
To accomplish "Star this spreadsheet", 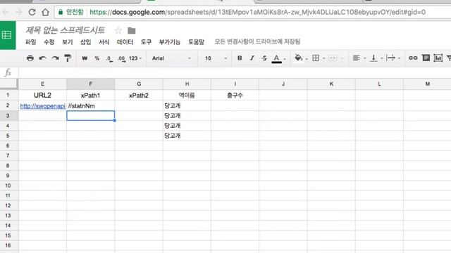I will pos(118,30).
